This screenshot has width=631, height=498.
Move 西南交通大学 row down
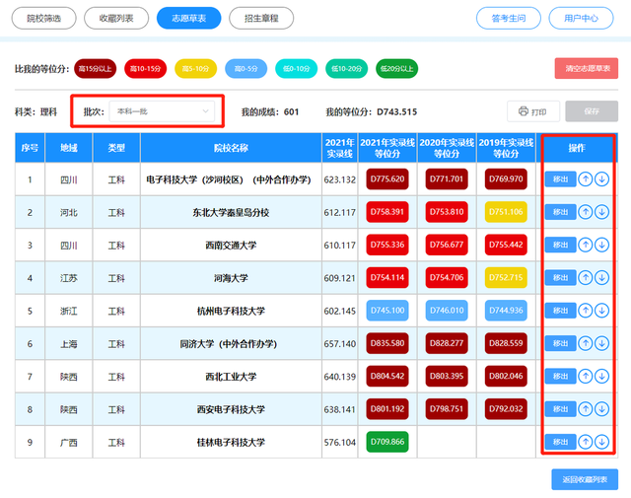click(x=601, y=245)
